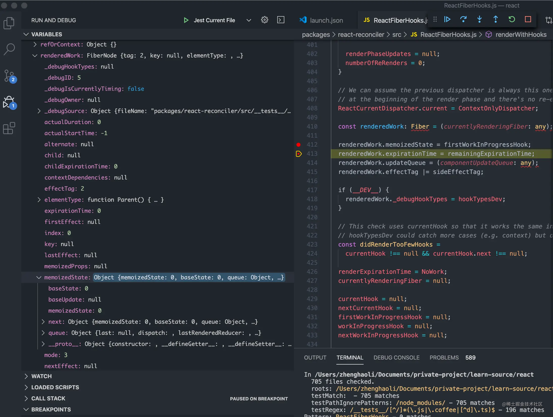
Task: Click the ReactFiberHooks.js breadcrumb
Action: (448, 35)
